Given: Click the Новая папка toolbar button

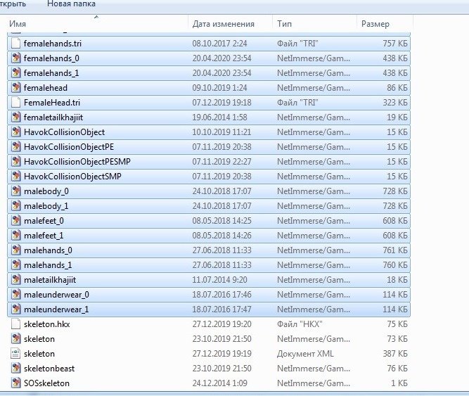Looking at the screenshot, I should pos(70,4).
